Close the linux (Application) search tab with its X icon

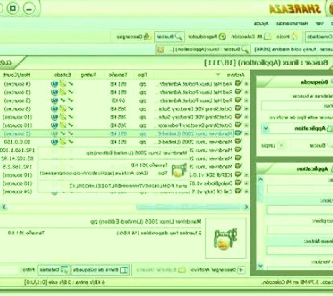click(x=161, y=49)
